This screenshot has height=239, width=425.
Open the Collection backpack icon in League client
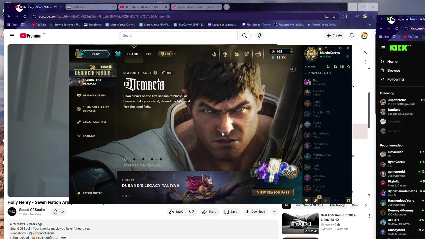pos(236,54)
